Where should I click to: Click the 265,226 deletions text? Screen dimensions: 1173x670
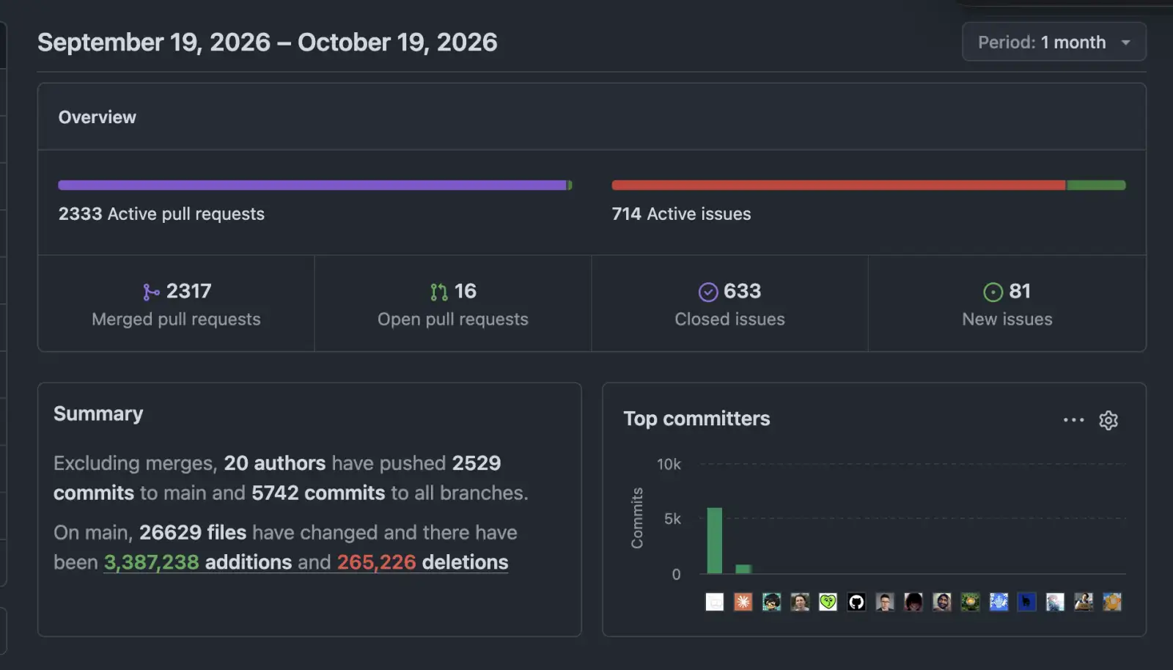pyautogui.click(x=422, y=562)
